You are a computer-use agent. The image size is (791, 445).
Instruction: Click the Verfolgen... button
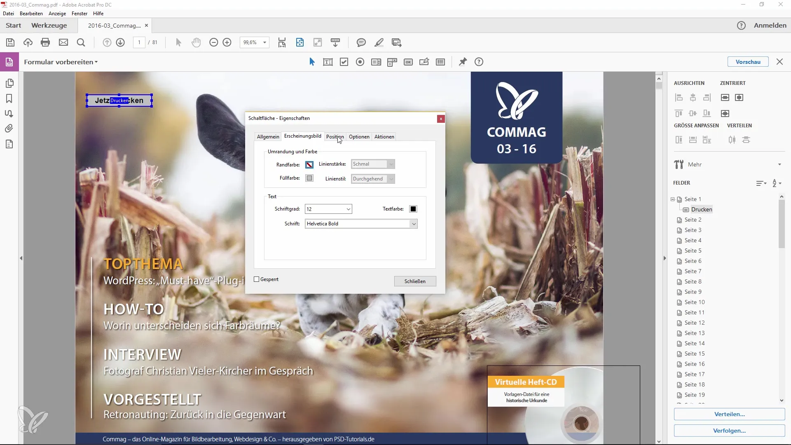tap(729, 431)
